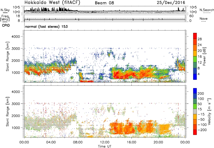Screen dimensions: 214x148
Task: Click the '28' tick on the power colorbar
Action: click(x=200, y=39)
